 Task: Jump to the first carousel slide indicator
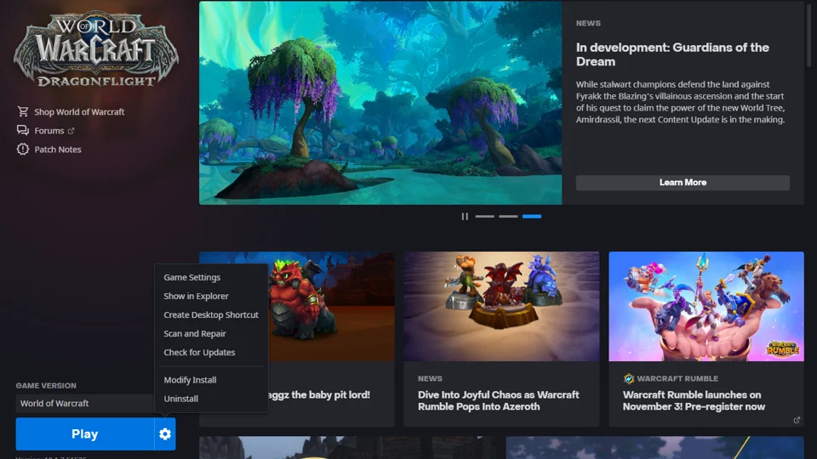(x=484, y=216)
